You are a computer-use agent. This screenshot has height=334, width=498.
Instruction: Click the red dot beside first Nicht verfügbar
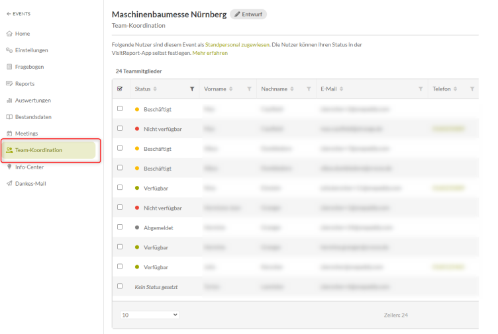tap(137, 129)
